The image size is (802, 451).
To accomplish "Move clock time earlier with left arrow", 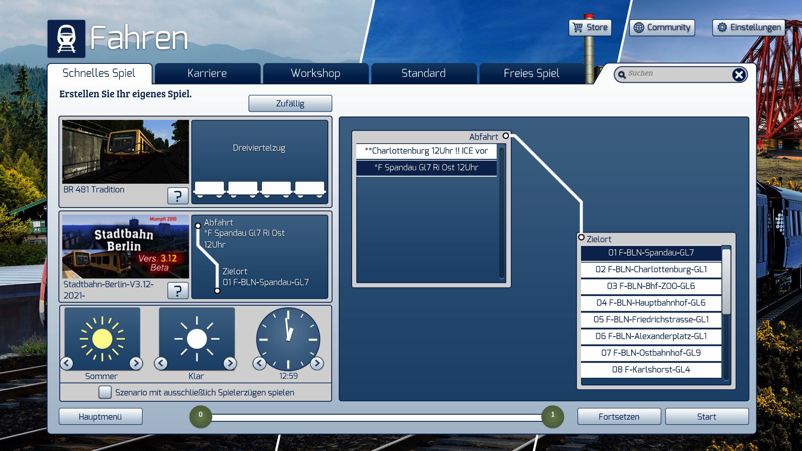I will point(259,363).
